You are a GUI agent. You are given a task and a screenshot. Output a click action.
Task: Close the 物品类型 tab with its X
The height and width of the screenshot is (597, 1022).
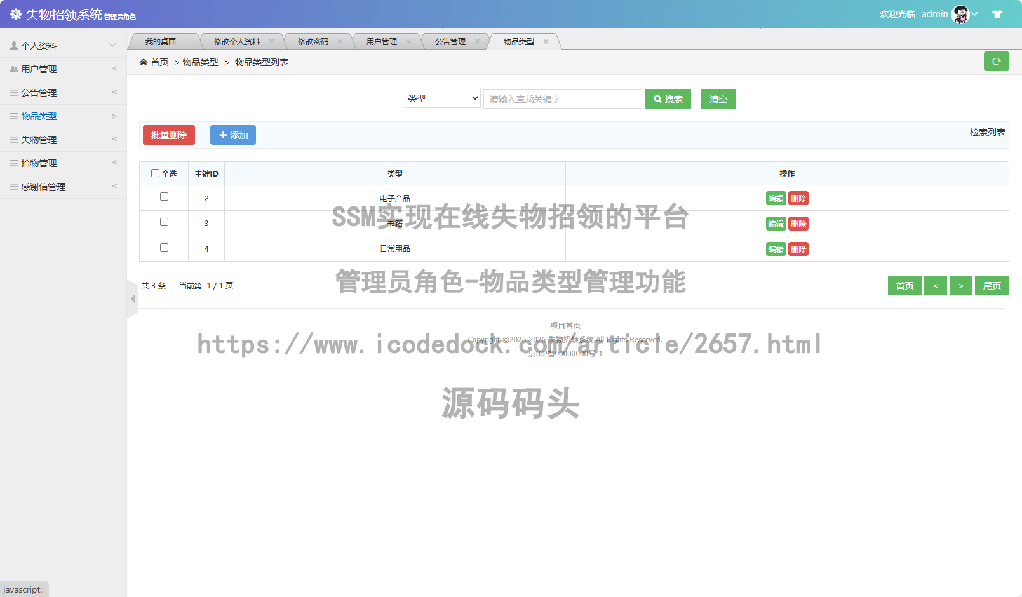click(546, 42)
